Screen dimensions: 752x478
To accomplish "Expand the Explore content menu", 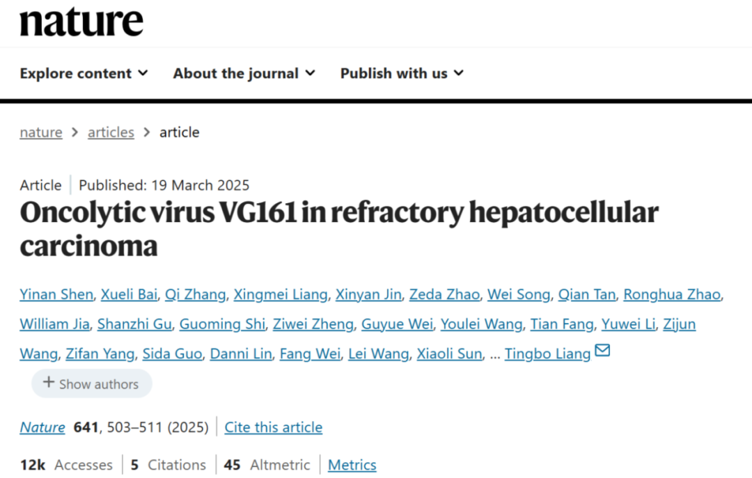I will [x=84, y=73].
